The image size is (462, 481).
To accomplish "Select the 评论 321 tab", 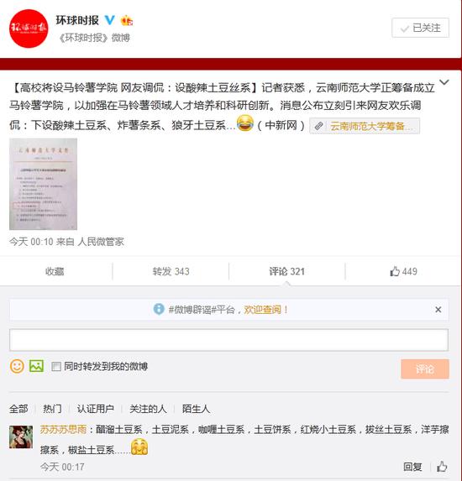I will click(286, 271).
